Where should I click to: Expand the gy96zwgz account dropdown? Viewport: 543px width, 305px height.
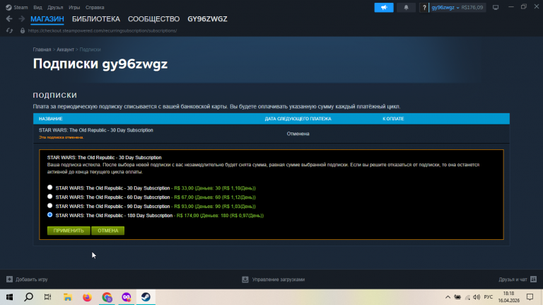tap(445, 7)
